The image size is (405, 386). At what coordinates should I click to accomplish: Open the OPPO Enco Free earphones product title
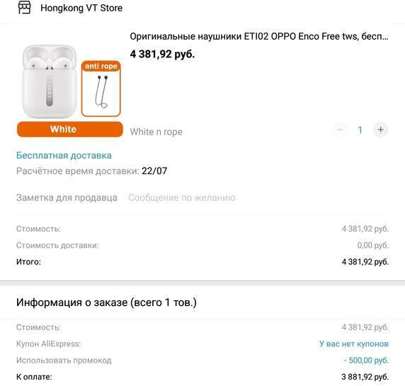tap(259, 36)
